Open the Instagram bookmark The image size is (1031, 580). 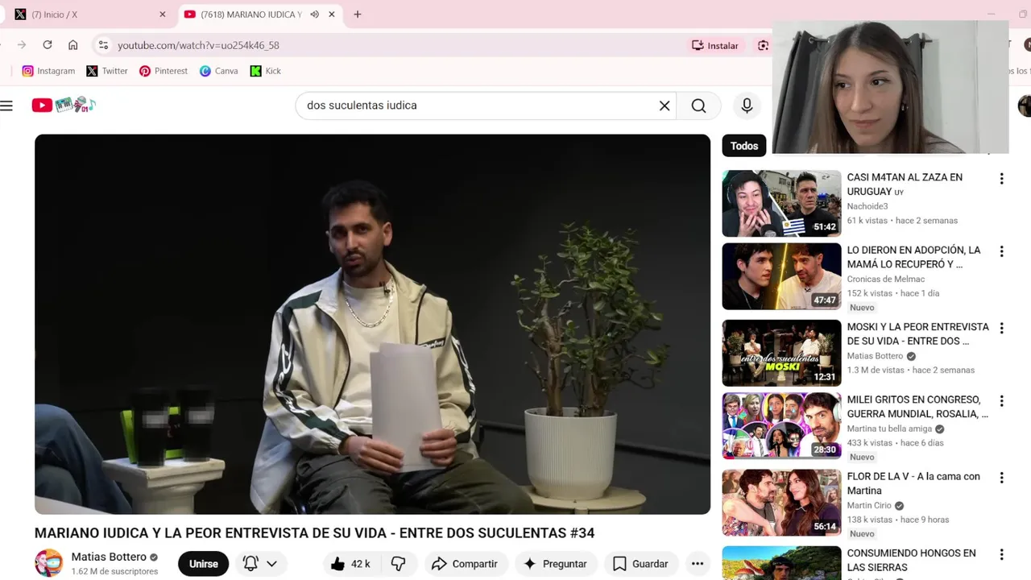(48, 71)
